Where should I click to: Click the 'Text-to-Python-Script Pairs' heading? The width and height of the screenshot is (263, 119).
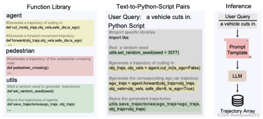[153, 6]
